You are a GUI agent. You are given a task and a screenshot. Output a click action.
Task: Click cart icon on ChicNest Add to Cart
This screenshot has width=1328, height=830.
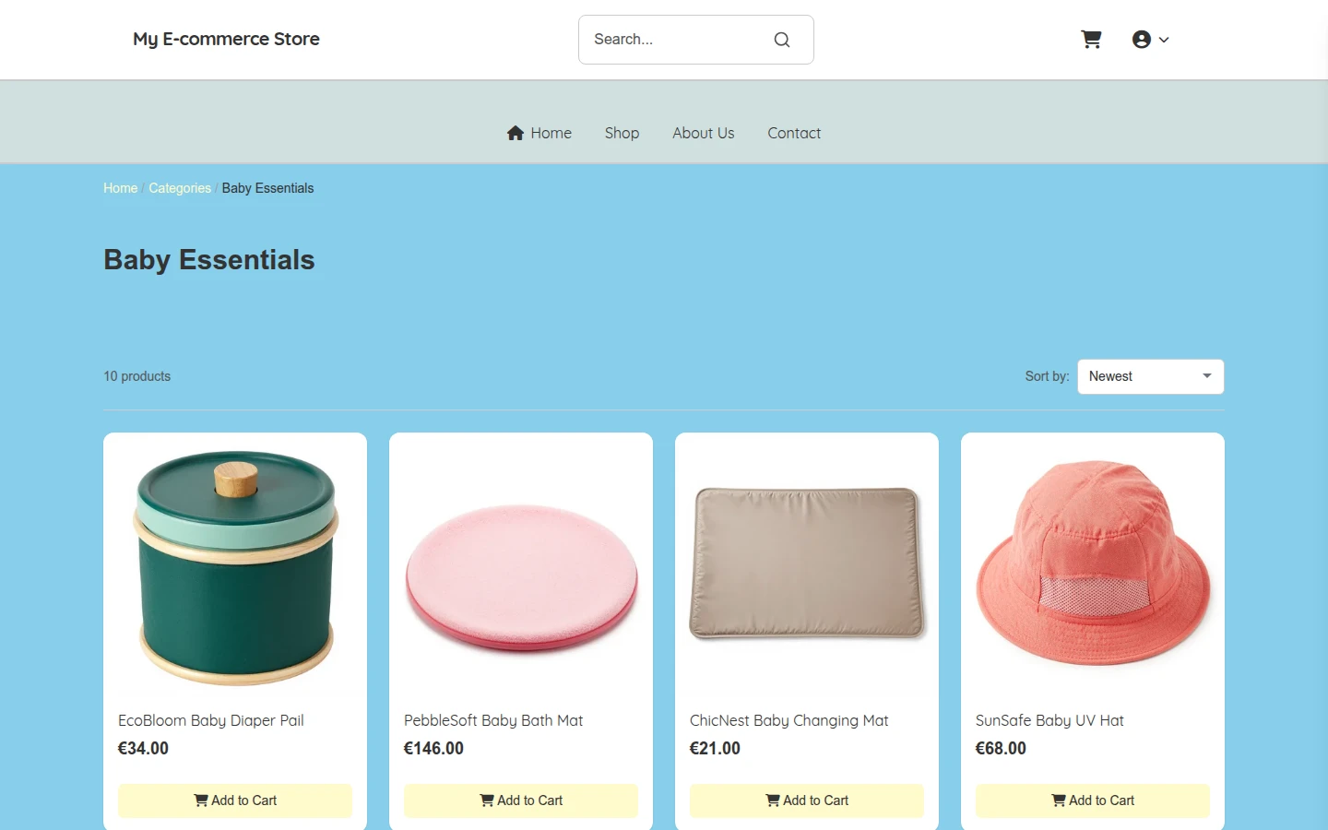pos(772,800)
